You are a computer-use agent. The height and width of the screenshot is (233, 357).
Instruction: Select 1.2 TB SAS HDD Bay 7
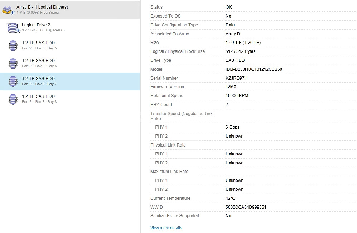tap(70, 81)
